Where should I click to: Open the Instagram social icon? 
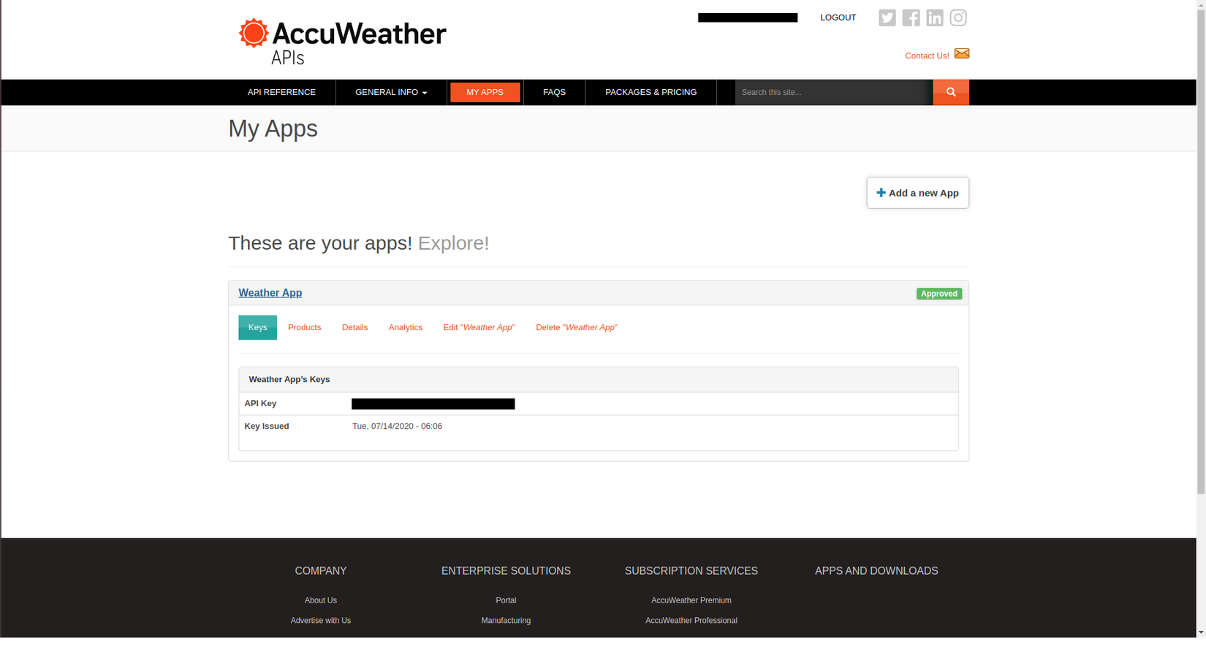958,18
